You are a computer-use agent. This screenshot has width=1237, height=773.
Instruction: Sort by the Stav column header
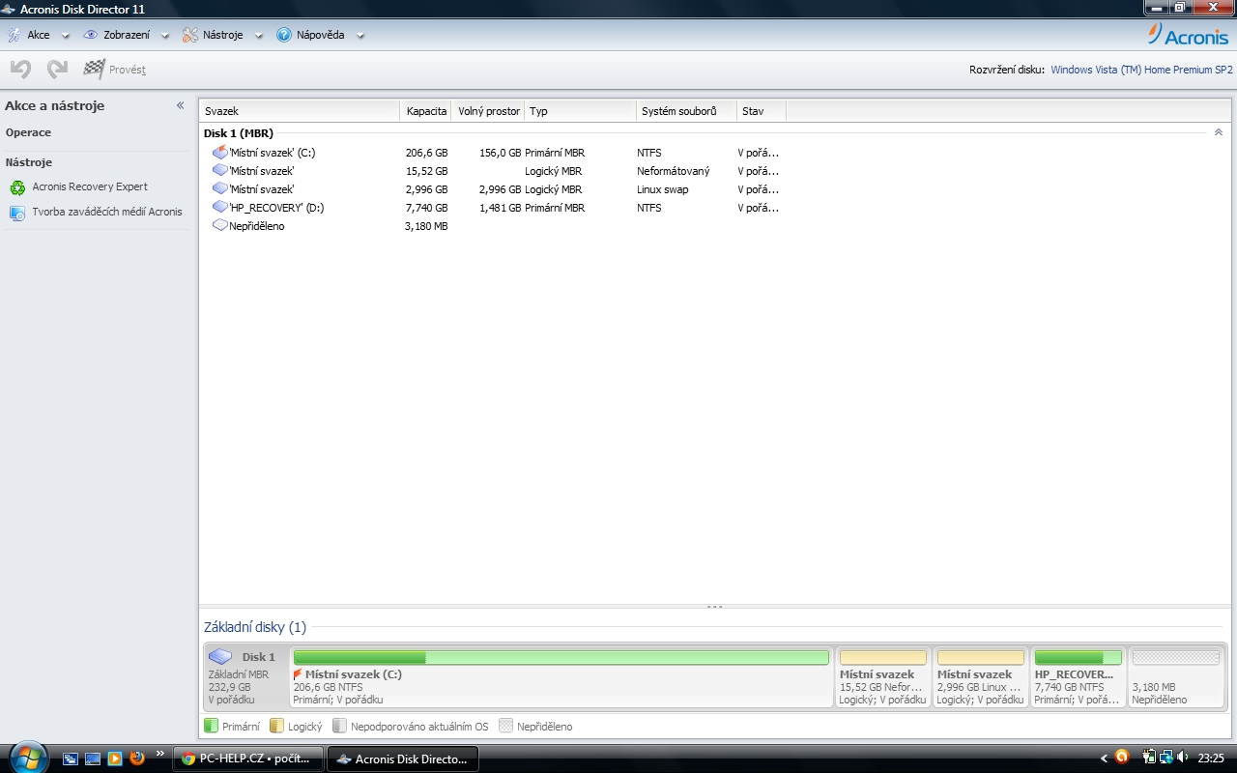click(762, 111)
